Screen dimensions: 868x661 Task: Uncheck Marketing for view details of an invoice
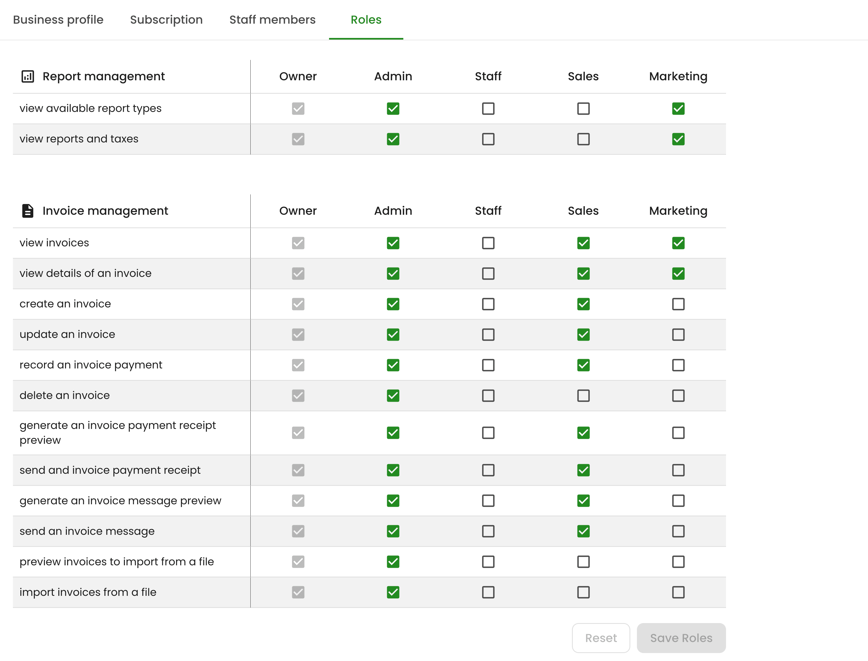pyautogui.click(x=678, y=274)
